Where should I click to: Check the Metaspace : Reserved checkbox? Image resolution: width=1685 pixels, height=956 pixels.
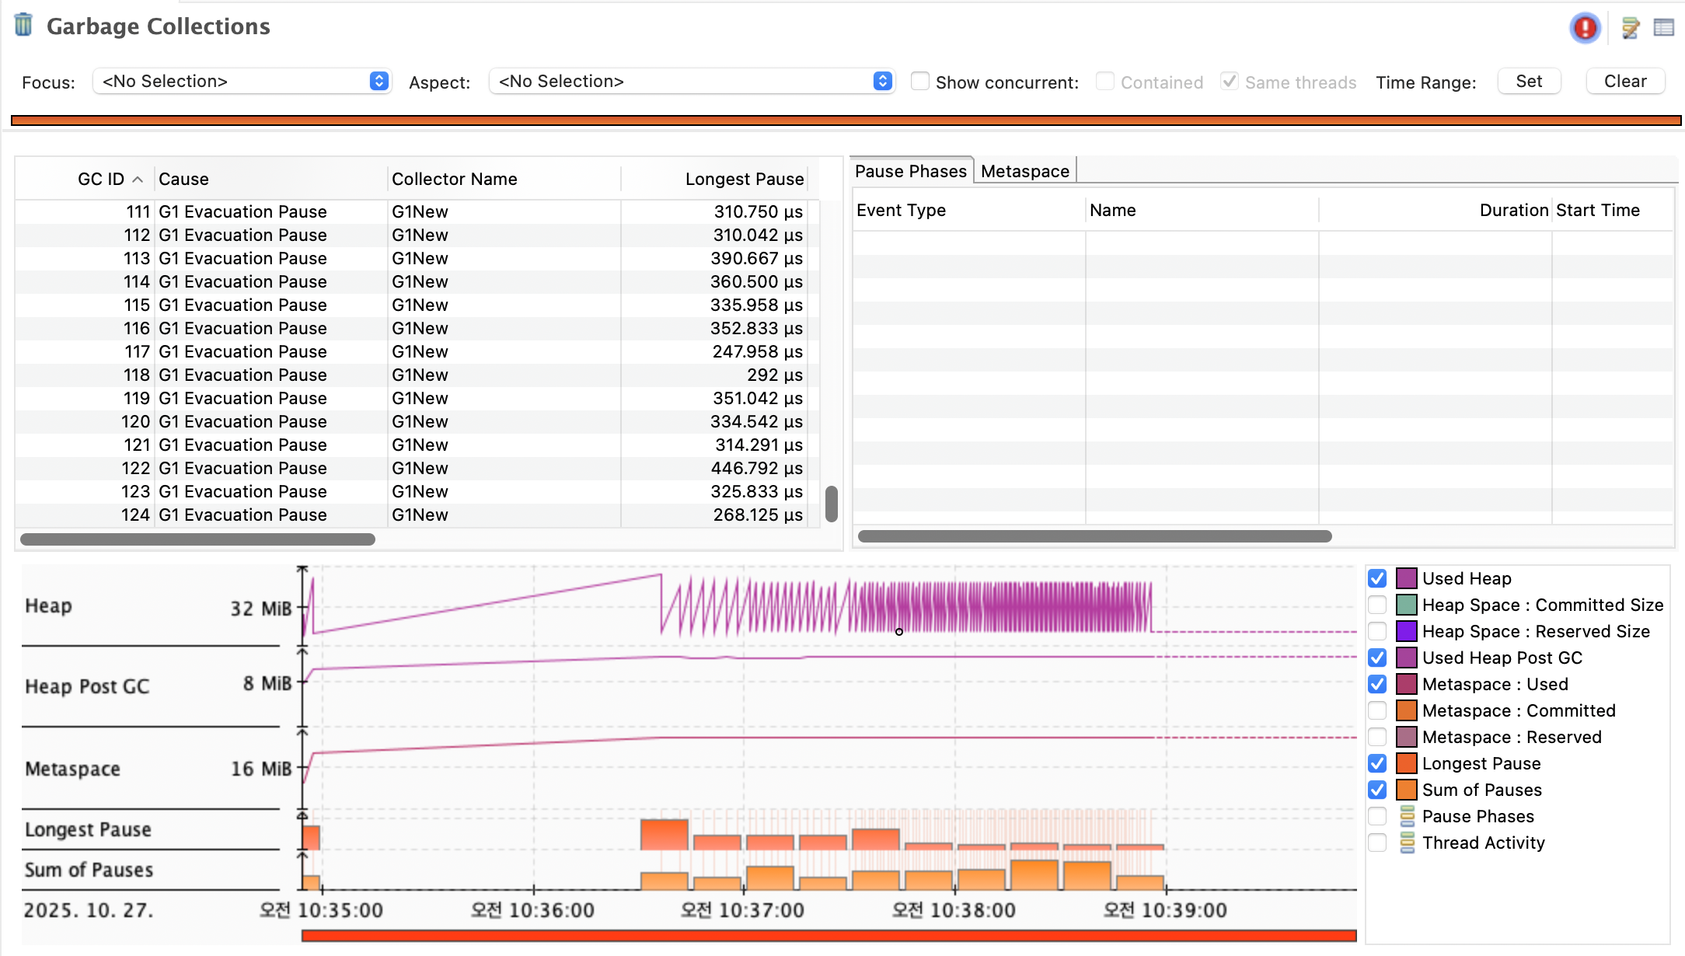click(1377, 737)
